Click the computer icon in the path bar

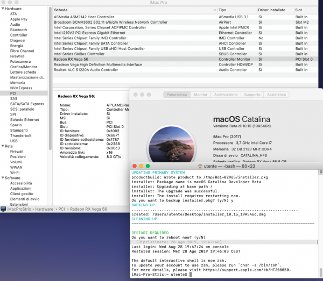coord(4,209)
